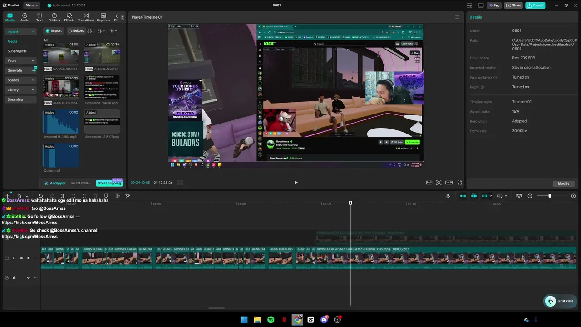Screen dimensions: 581x327
Task: Expand the Spaces section
Action: click(x=21, y=80)
